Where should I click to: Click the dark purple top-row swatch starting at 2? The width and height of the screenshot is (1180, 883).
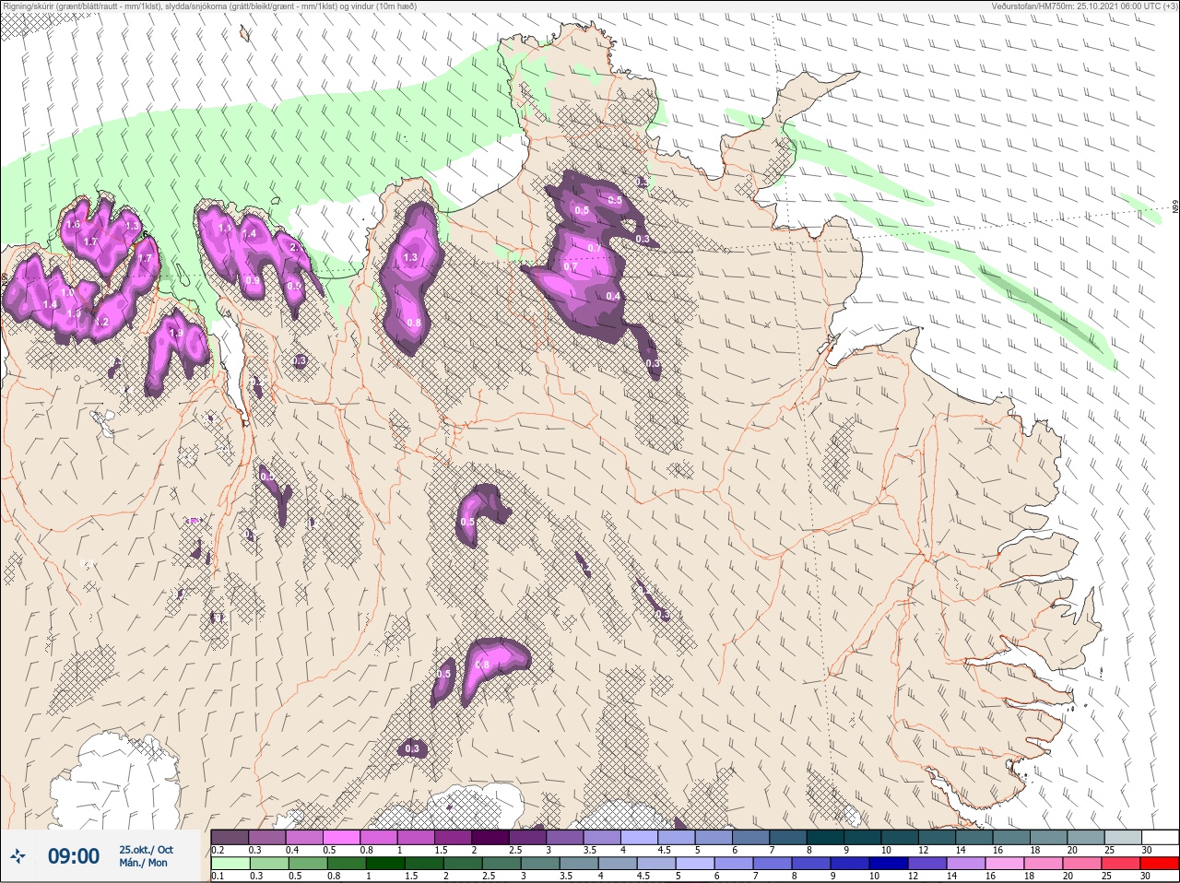pyautogui.click(x=491, y=837)
